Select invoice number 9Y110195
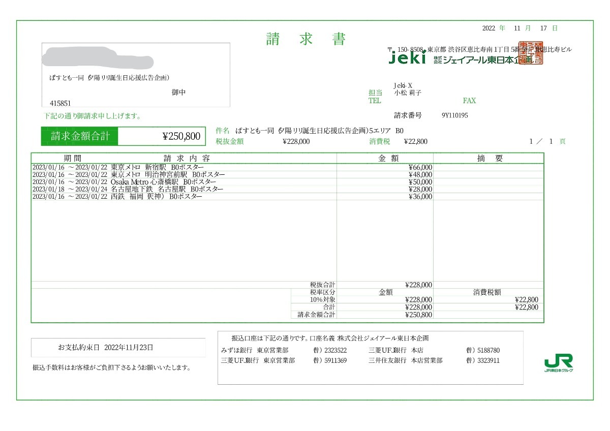Image resolution: width=610 pixels, height=431 pixels. [x=455, y=115]
